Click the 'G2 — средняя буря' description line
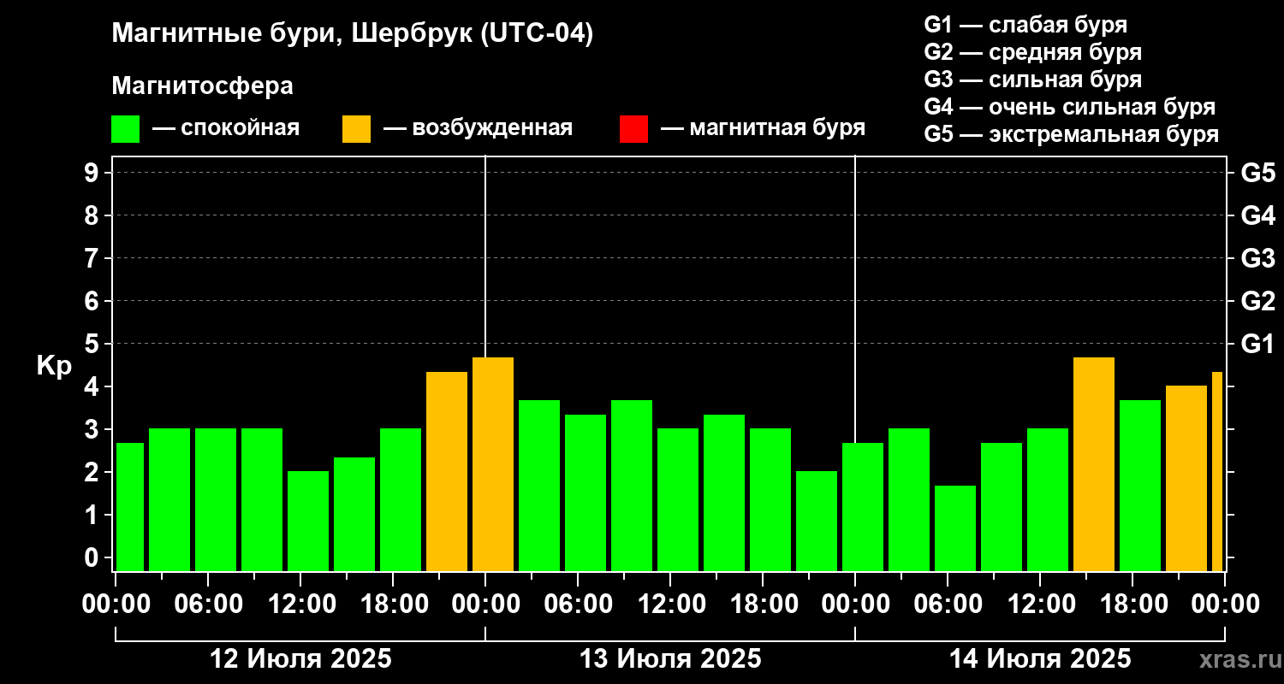Screen dimensions: 1284x684 [1033, 52]
